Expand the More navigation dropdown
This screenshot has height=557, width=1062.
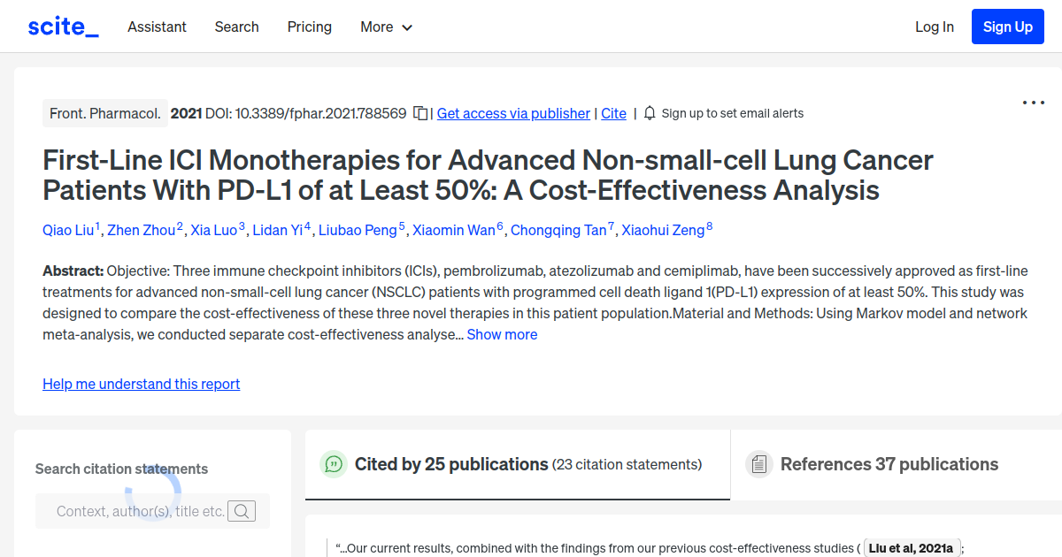pyautogui.click(x=386, y=27)
